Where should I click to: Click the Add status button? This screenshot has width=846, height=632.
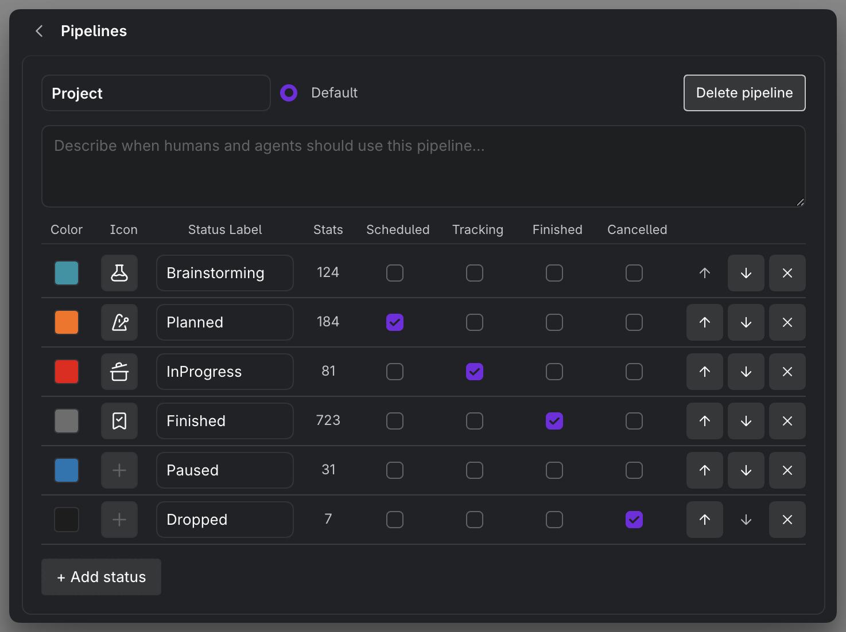click(x=101, y=577)
